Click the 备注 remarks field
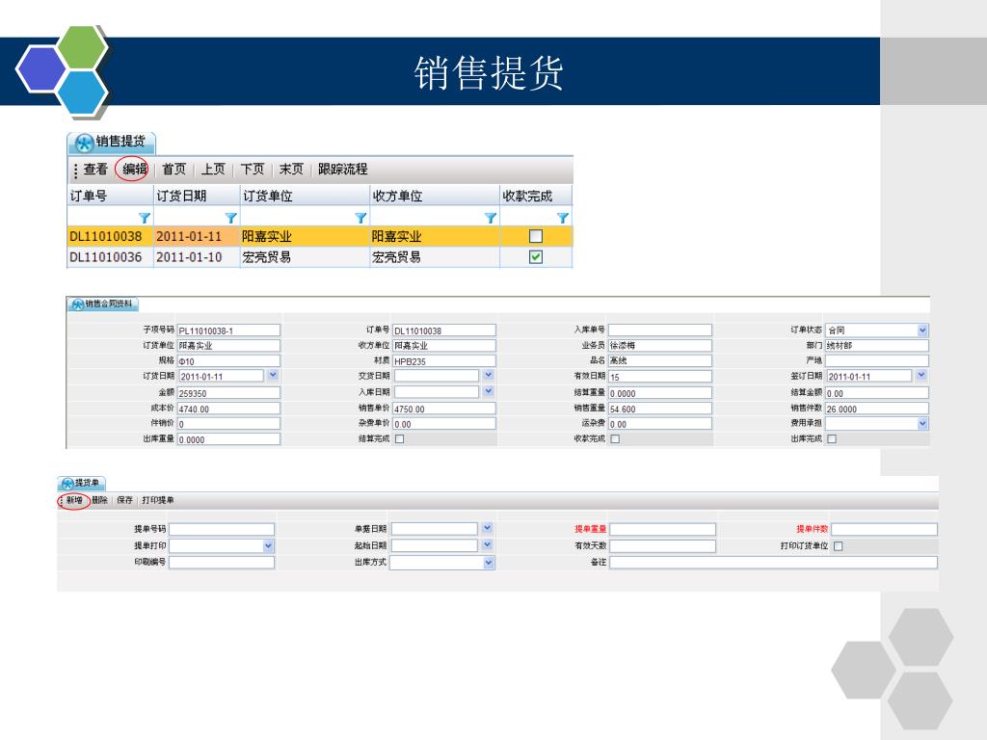This screenshot has width=987, height=740. [x=774, y=563]
